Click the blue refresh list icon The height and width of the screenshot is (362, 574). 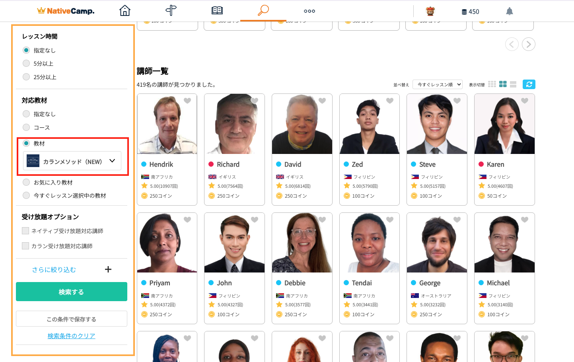(x=529, y=84)
